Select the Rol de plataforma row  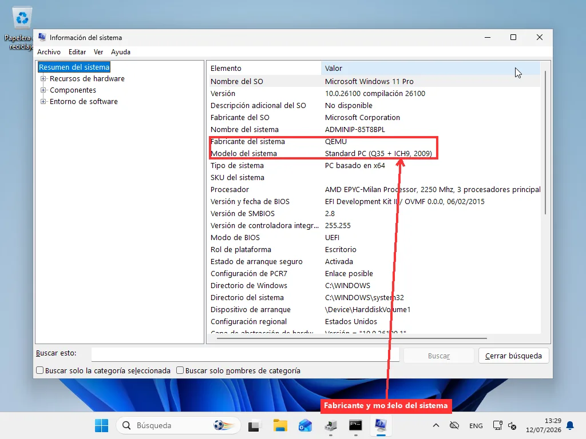374,249
